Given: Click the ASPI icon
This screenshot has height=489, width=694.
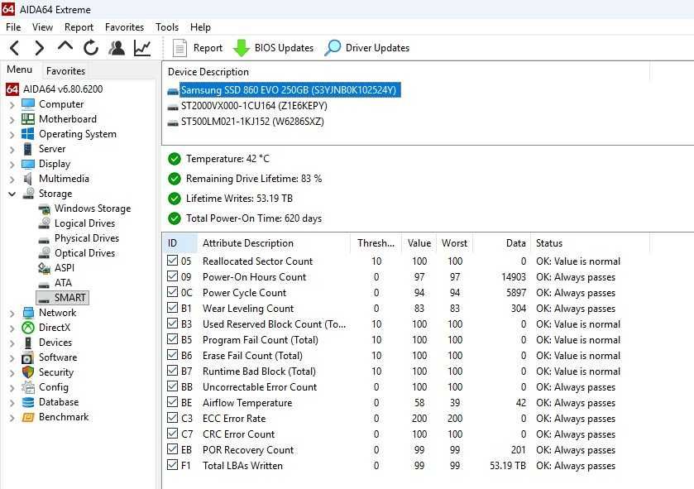Looking at the screenshot, I should pos(44,268).
